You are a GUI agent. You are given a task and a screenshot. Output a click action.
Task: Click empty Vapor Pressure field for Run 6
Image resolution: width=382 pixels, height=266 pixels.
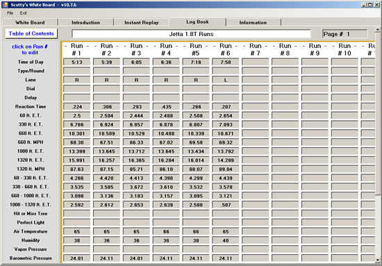click(x=225, y=249)
